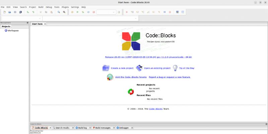Switch to the Build messages tab

pos(103,128)
